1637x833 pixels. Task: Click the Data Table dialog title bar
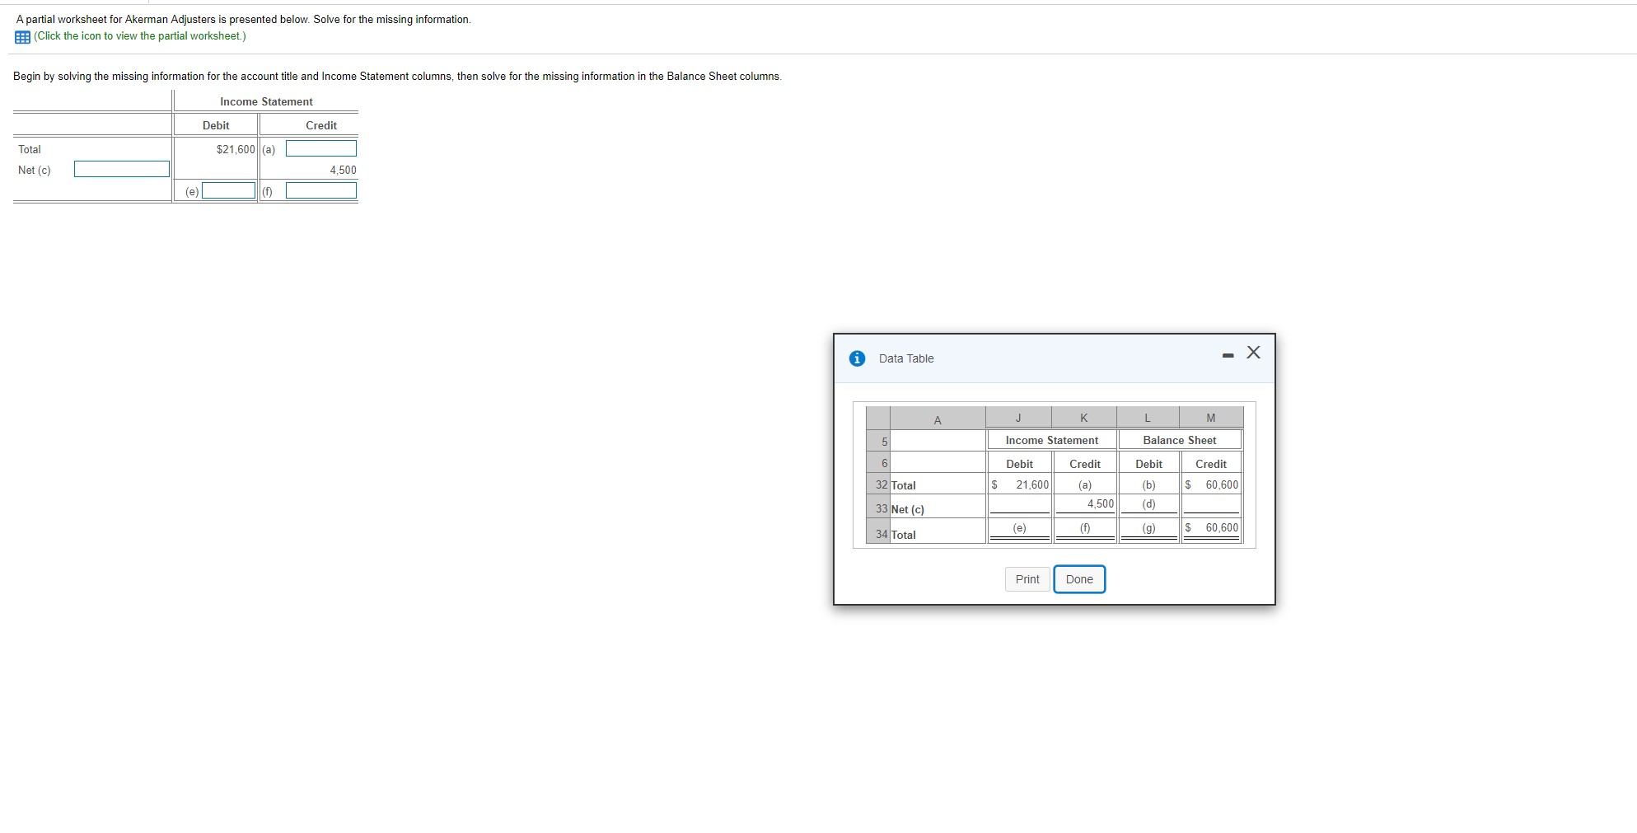pyautogui.click(x=906, y=358)
